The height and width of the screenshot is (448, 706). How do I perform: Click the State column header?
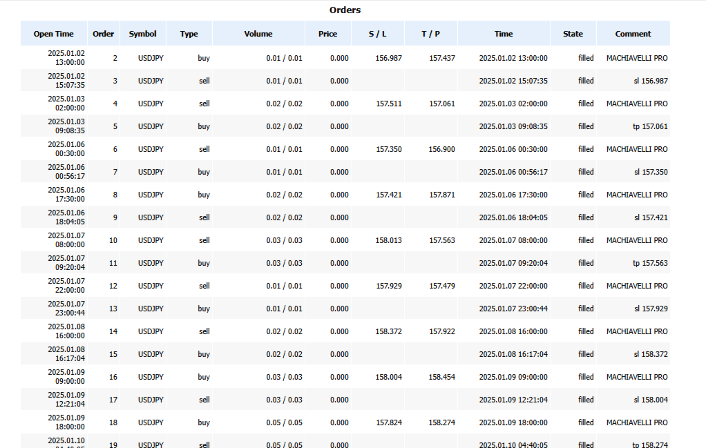point(573,34)
